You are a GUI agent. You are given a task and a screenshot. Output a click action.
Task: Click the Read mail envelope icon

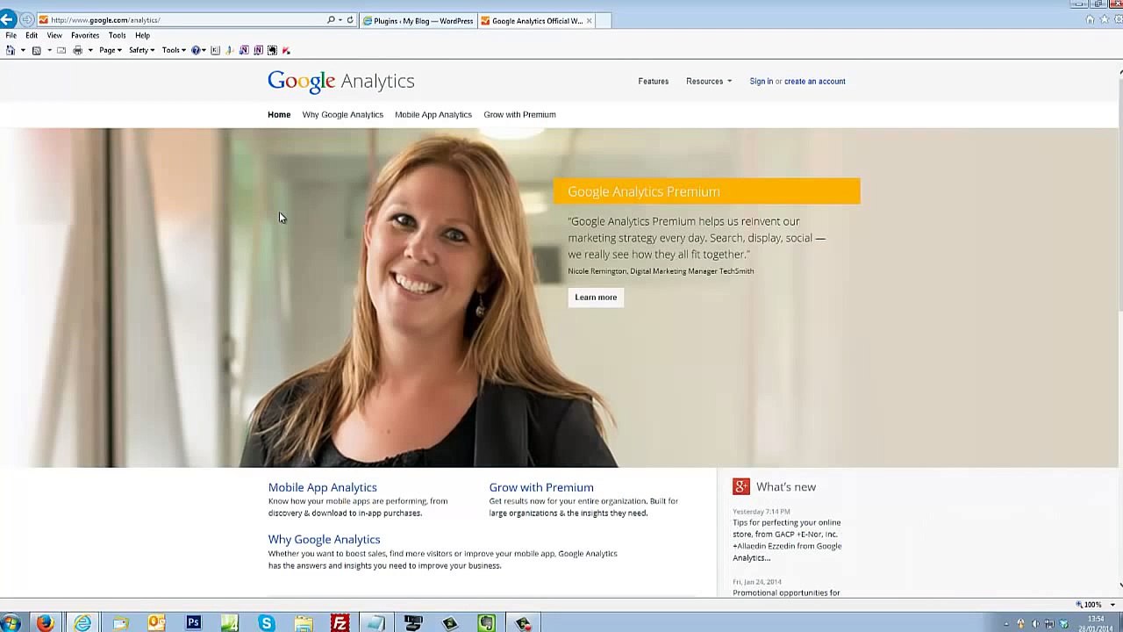click(x=61, y=50)
